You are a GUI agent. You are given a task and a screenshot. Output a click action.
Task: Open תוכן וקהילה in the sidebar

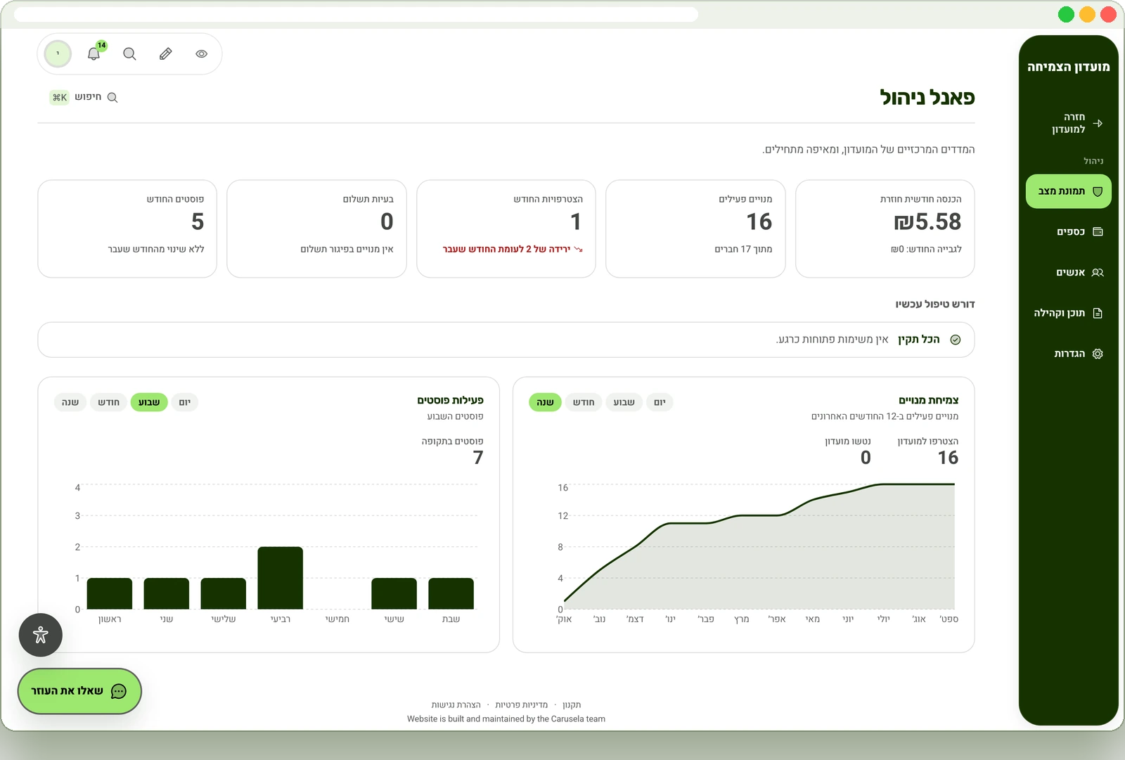(x=1069, y=313)
